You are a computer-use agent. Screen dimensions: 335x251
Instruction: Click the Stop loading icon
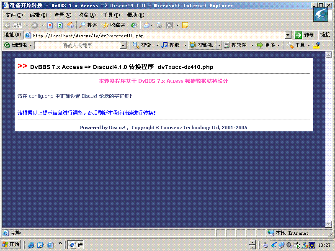point(50,25)
